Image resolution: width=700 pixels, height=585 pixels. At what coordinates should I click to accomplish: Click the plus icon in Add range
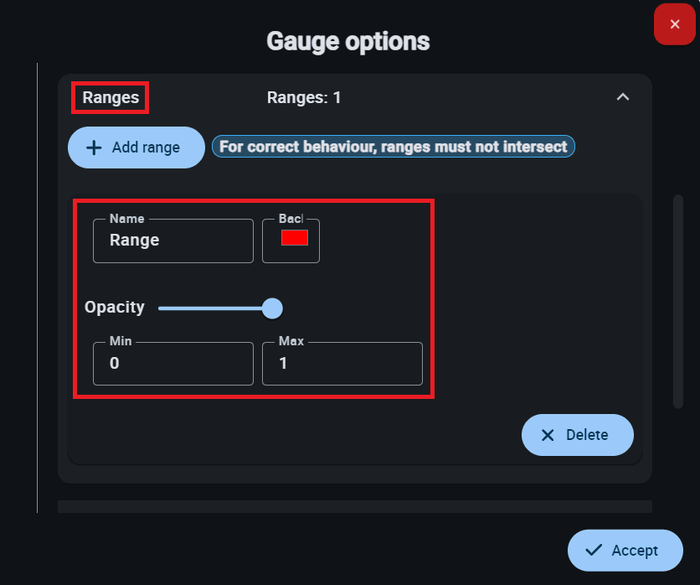tap(95, 148)
